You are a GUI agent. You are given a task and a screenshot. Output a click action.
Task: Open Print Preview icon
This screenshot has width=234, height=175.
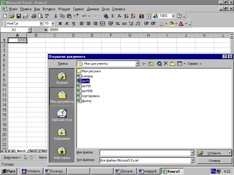[x=41, y=16]
